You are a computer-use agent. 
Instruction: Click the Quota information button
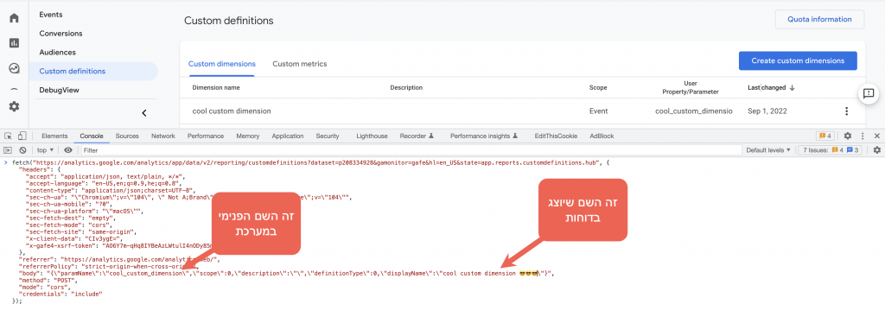point(819,19)
